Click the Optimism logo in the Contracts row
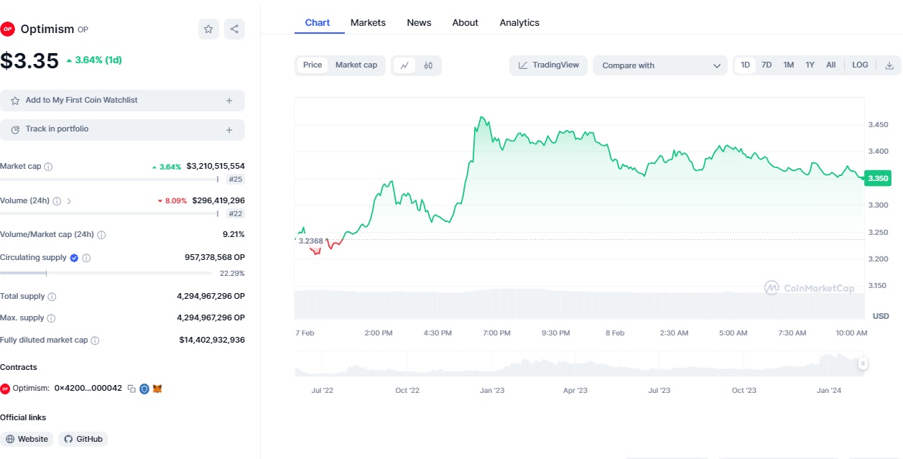903x459 pixels. click(x=5, y=389)
